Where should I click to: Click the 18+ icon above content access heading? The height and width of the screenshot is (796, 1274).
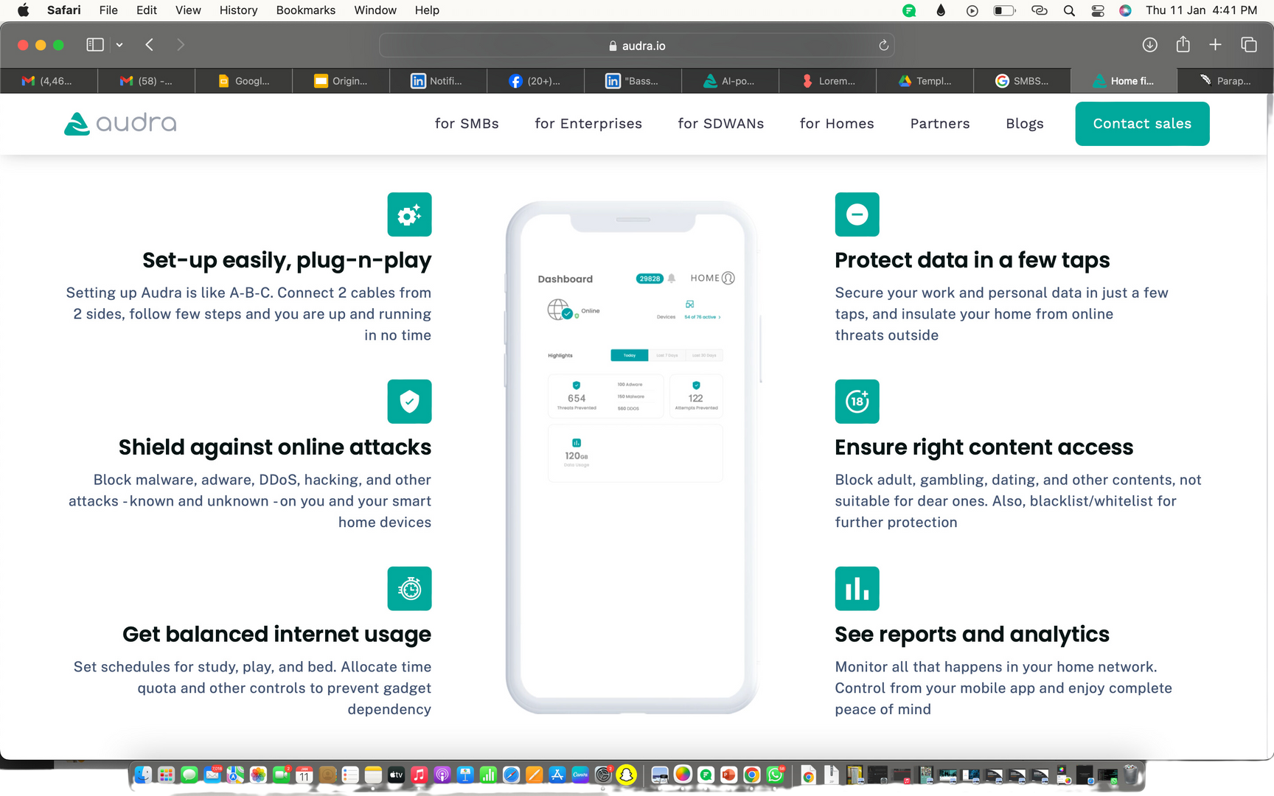857,402
